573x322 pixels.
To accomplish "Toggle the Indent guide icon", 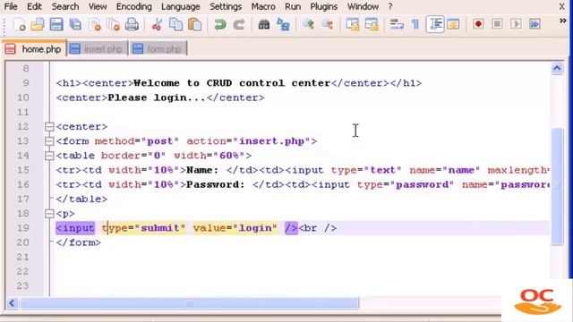I will pos(435,24).
